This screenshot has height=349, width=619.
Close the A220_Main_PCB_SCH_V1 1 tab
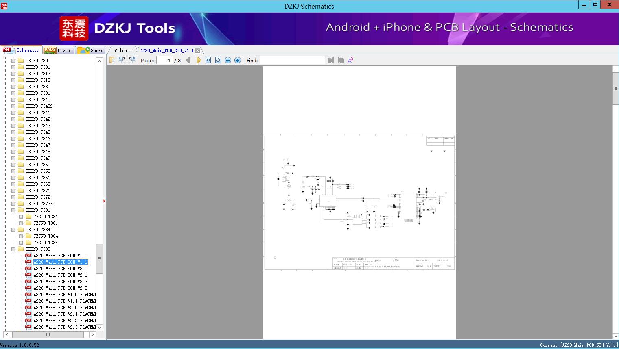coord(197,50)
